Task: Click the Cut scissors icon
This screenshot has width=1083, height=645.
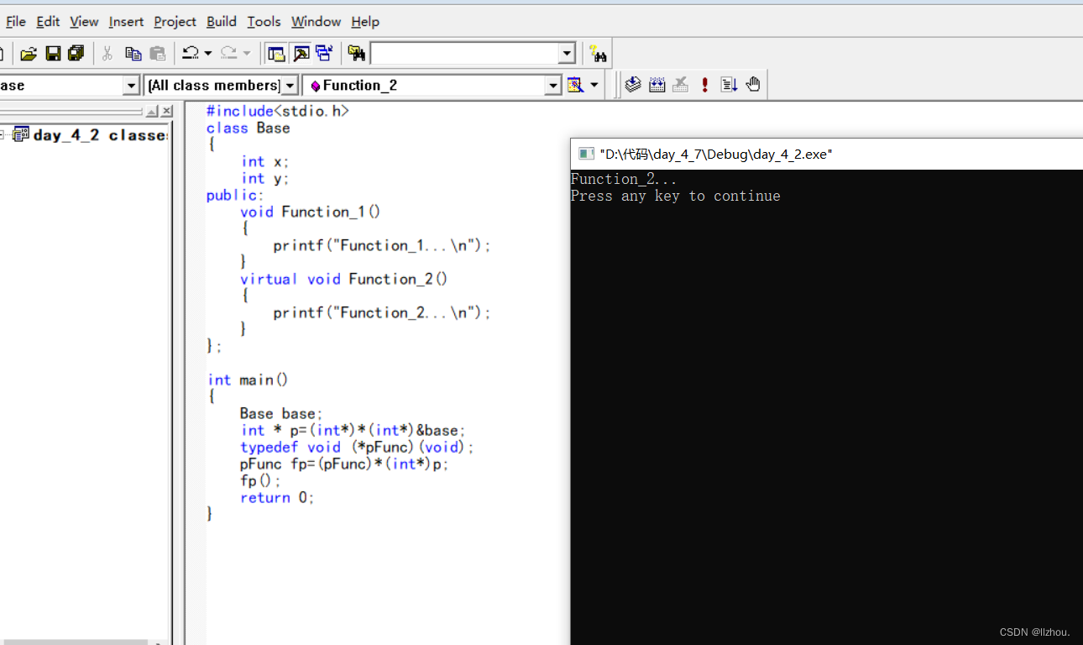Action: (107, 54)
